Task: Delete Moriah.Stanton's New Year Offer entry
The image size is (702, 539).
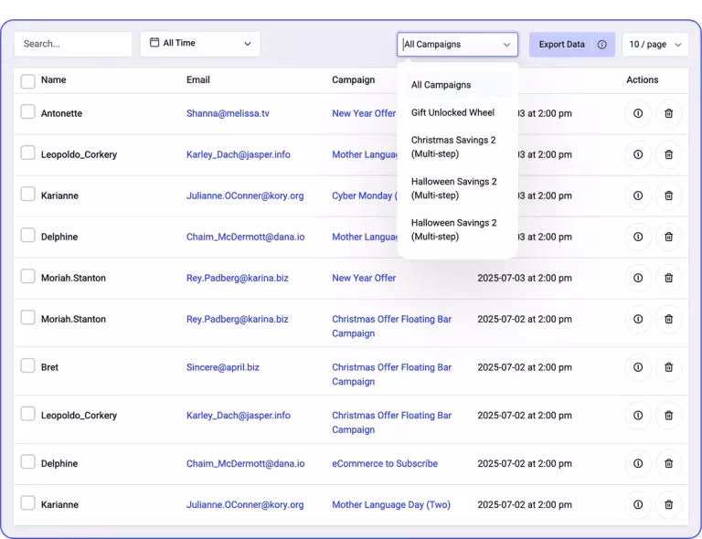Action: pos(668,279)
